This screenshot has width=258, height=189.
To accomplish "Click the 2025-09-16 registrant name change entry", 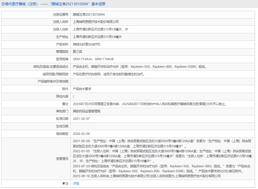I will click(x=147, y=176).
